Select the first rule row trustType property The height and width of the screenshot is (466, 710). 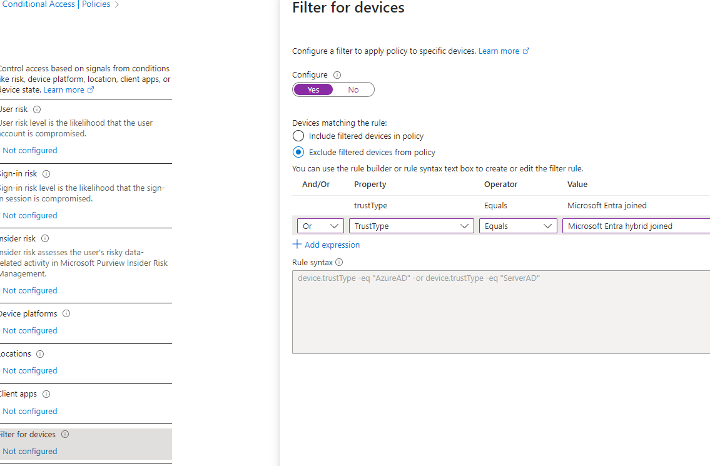370,206
